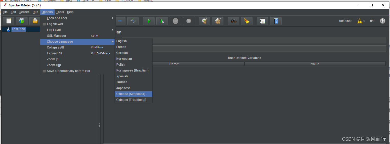
Task: Click the Shutdown toolbar icon
Action: pyautogui.click(x=188, y=21)
